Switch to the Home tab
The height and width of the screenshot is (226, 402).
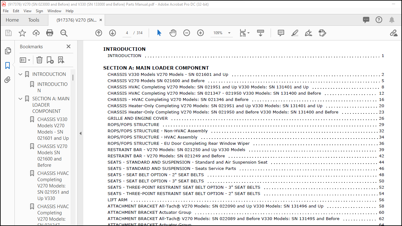pos(12,20)
